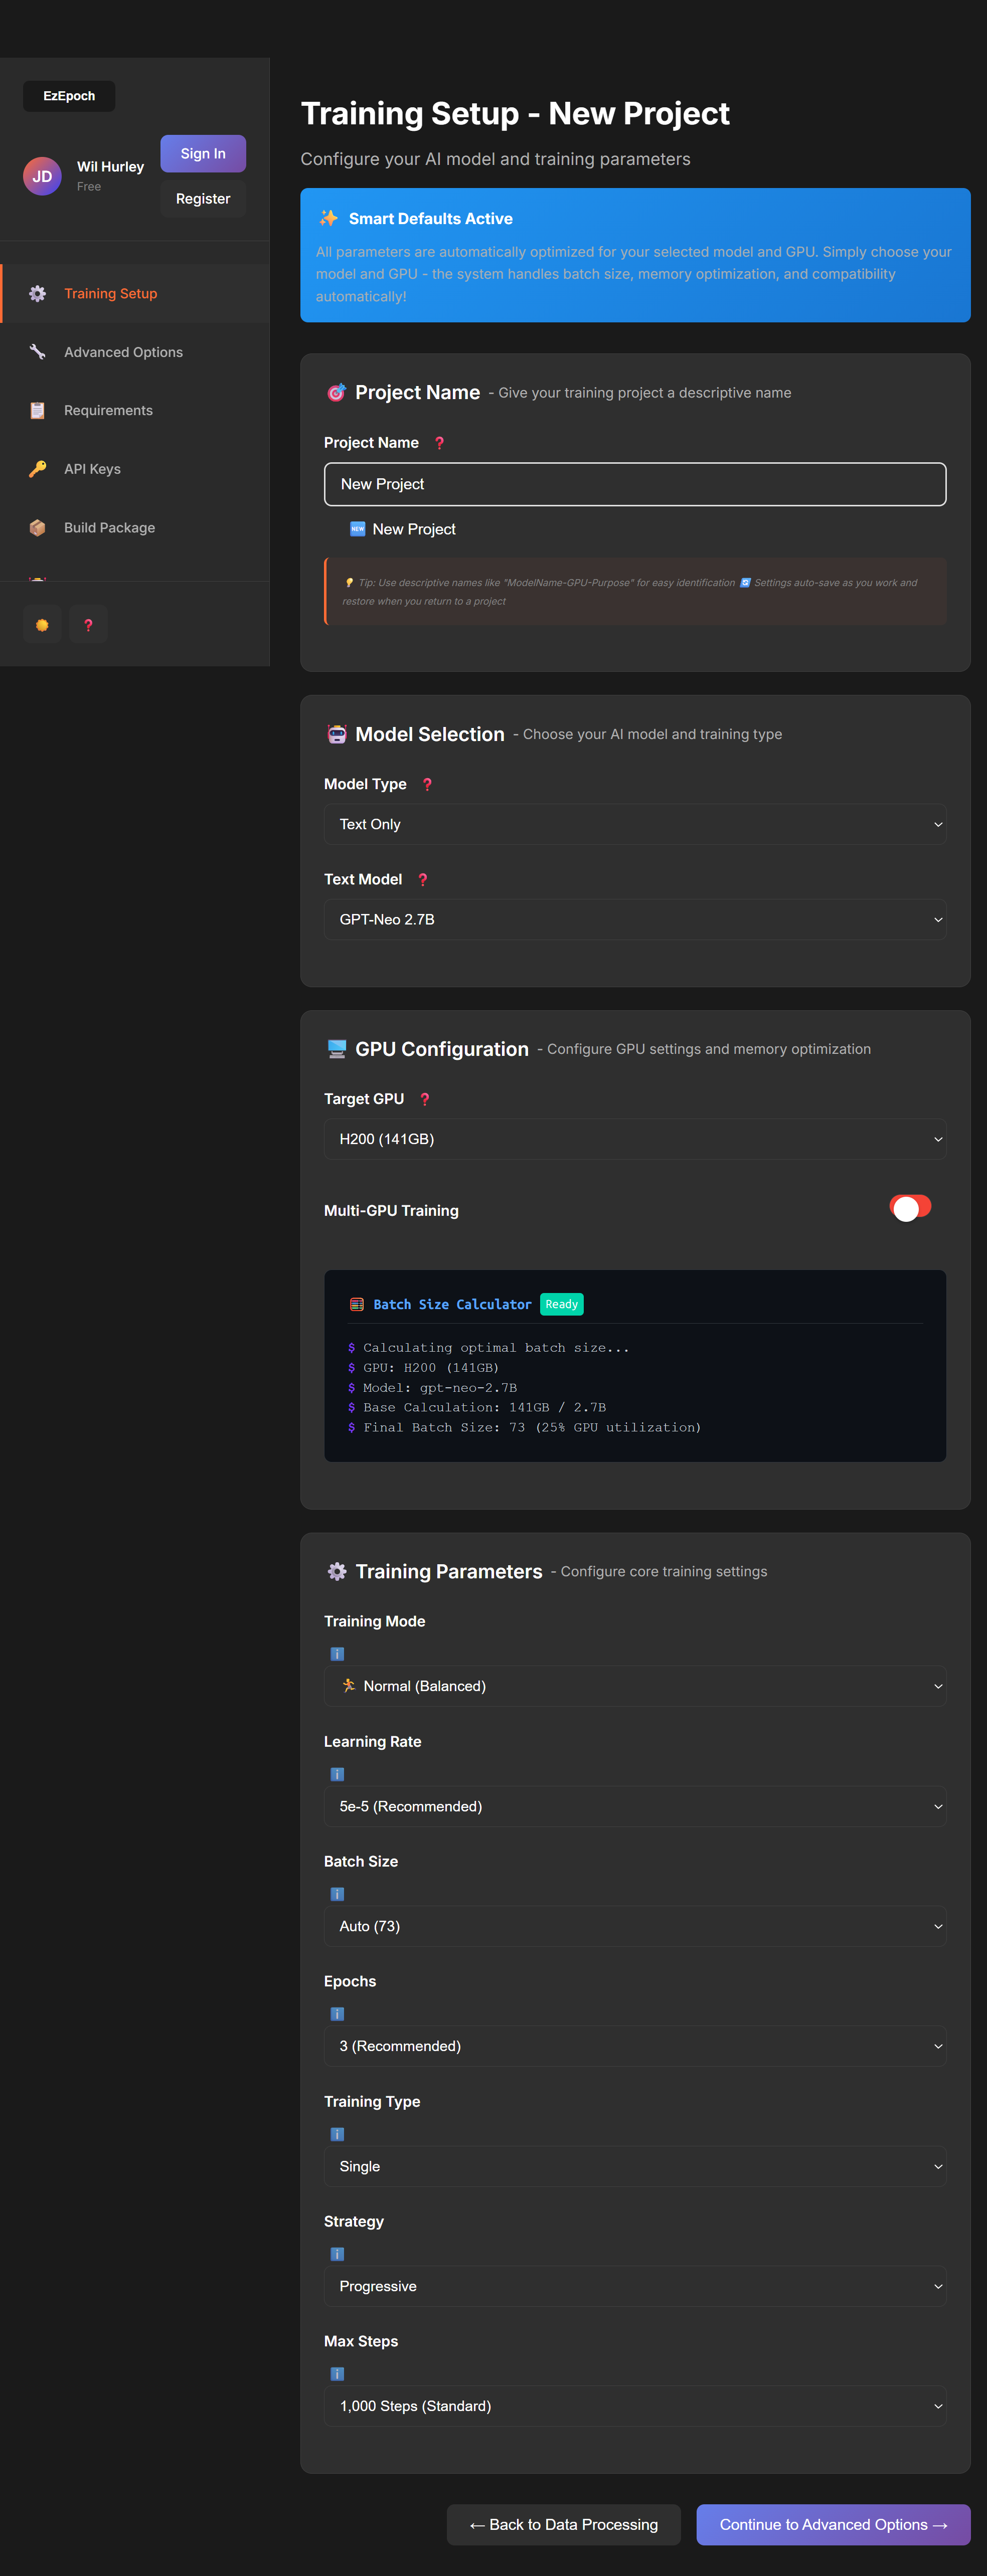Click the package icon beside Build Package
Screen dimensions: 987x2576
(x=37, y=527)
